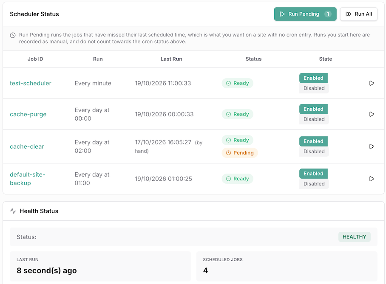The width and height of the screenshot is (386, 284).
Task: Set cache-purge state to Enabled
Action: pyautogui.click(x=313, y=109)
